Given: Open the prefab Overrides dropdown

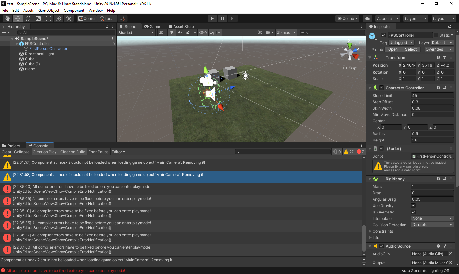Looking at the screenshot, I should pyautogui.click(x=439, y=49).
